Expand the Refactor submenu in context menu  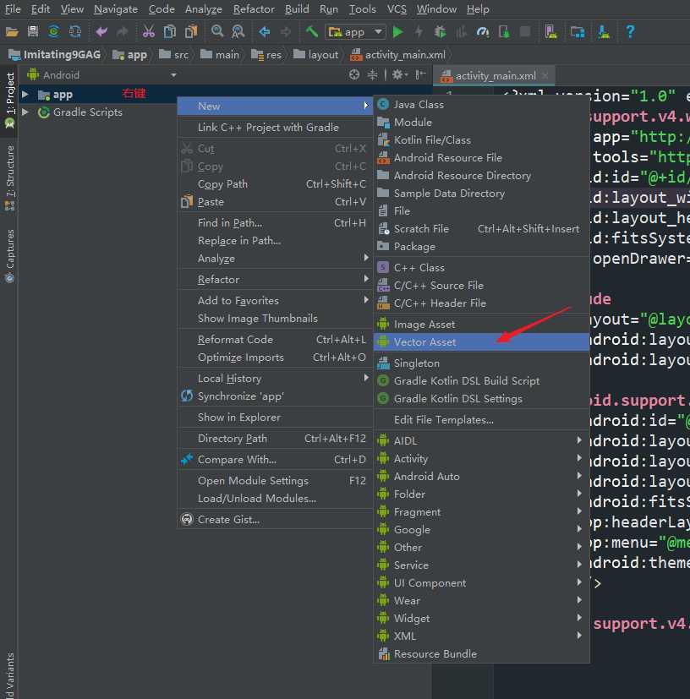tap(275, 280)
